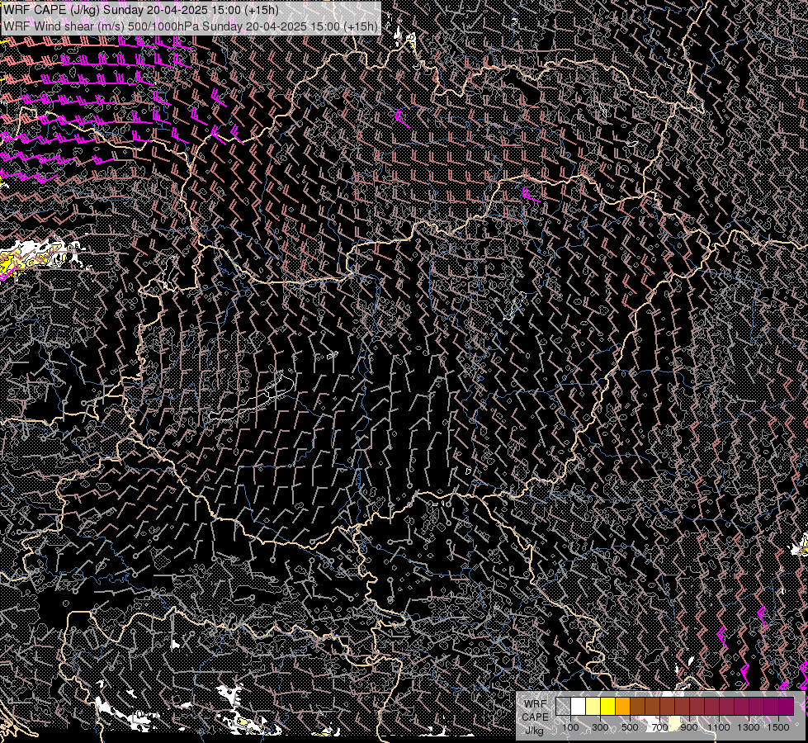
Task: Click the legend value 100
Action: [570, 727]
